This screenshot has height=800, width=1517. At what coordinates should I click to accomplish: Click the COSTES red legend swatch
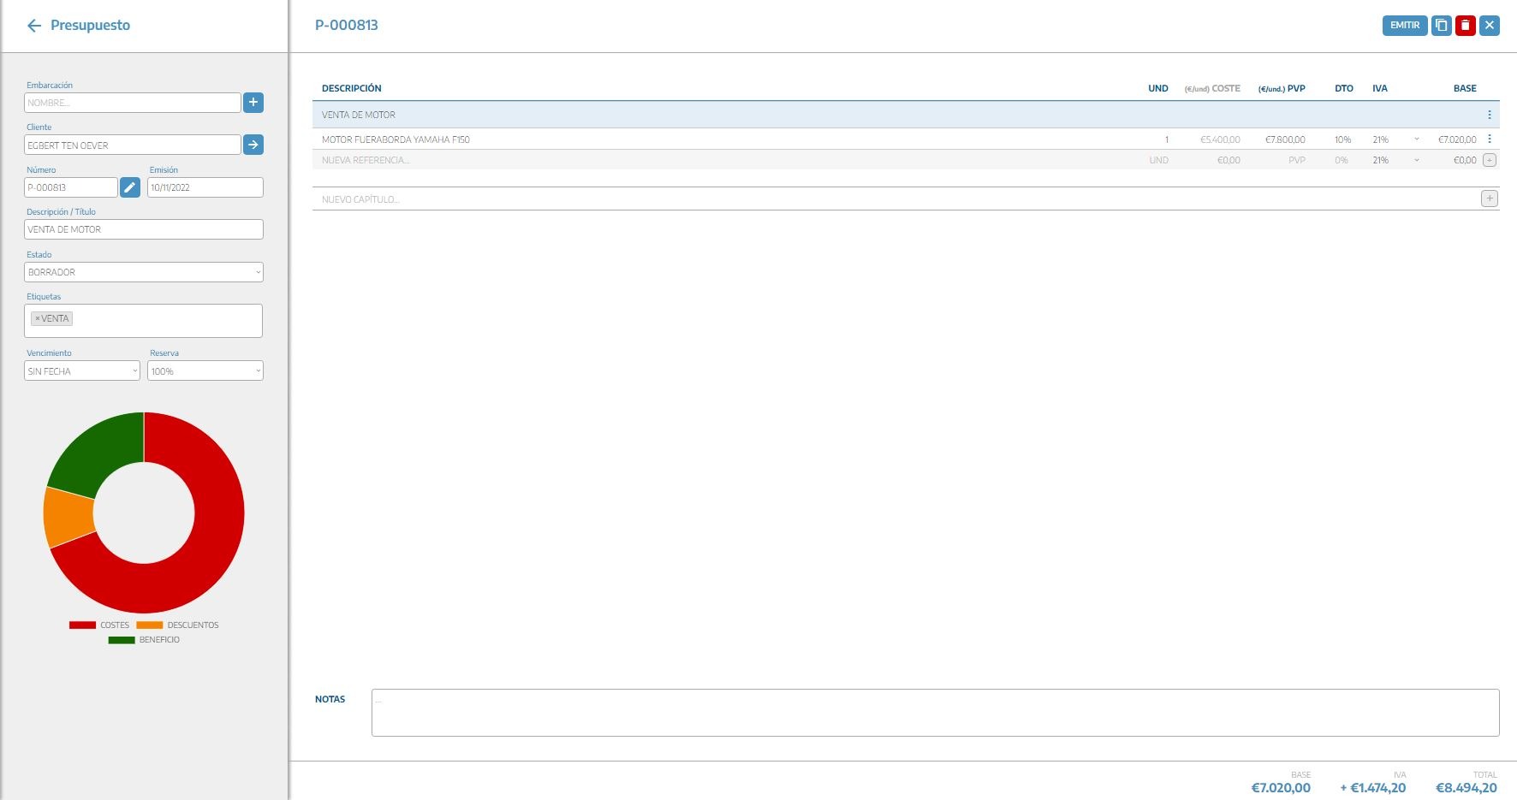tap(82, 625)
